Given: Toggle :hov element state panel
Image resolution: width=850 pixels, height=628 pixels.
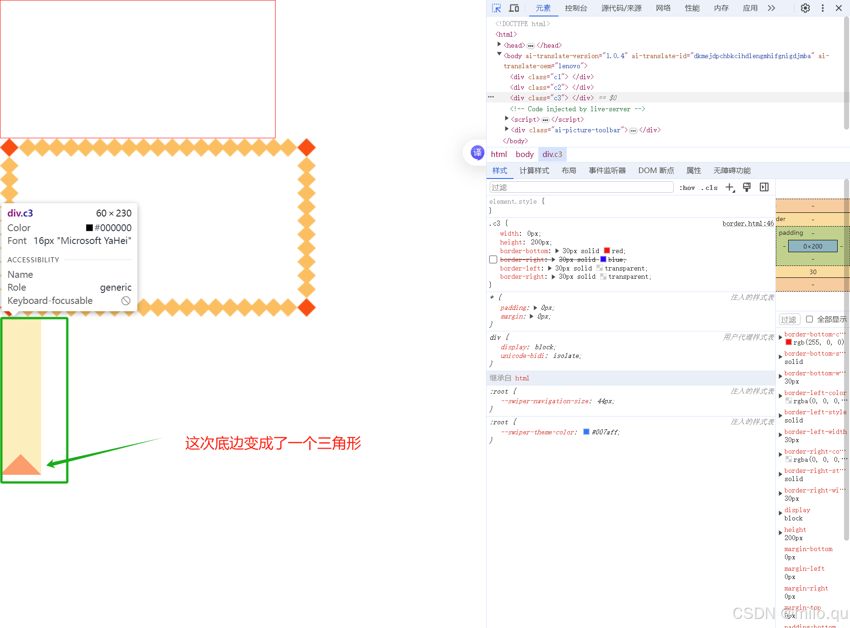Looking at the screenshot, I should pyautogui.click(x=687, y=188).
